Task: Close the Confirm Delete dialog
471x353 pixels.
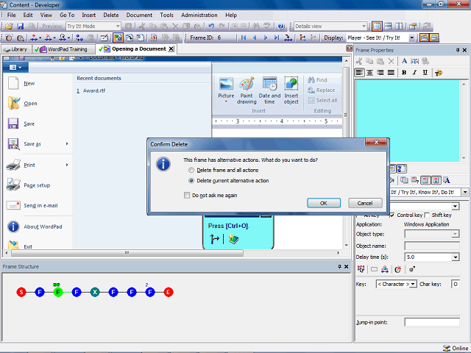Action: click(376, 142)
